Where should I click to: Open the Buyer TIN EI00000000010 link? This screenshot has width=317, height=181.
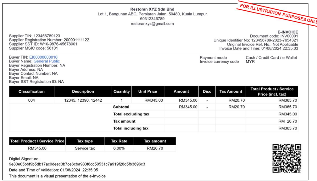click(43, 57)
